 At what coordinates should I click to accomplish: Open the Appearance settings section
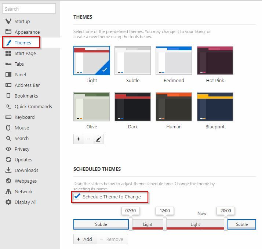pos(27,32)
